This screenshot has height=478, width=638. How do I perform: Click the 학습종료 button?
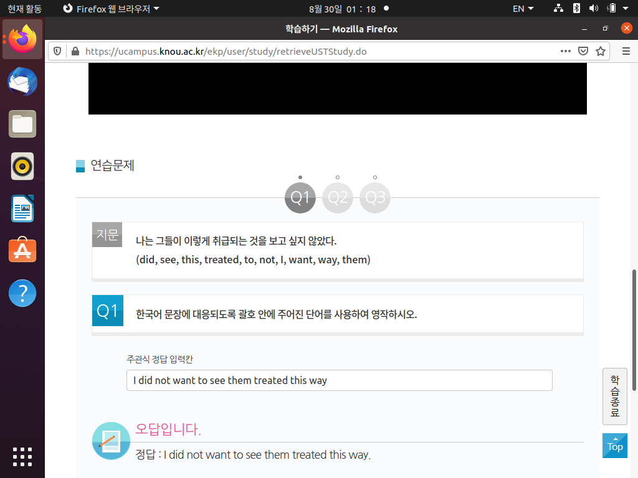614,396
